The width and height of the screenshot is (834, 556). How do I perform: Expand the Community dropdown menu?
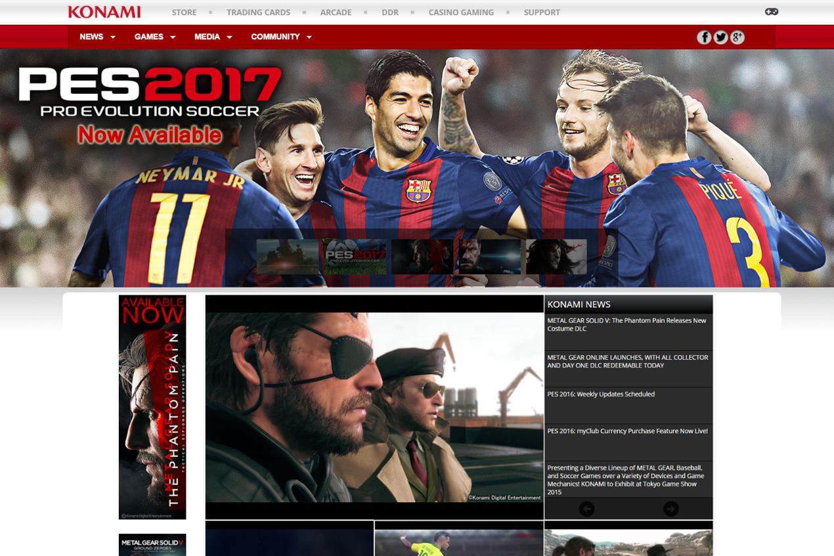pyautogui.click(x=281, y=37)
